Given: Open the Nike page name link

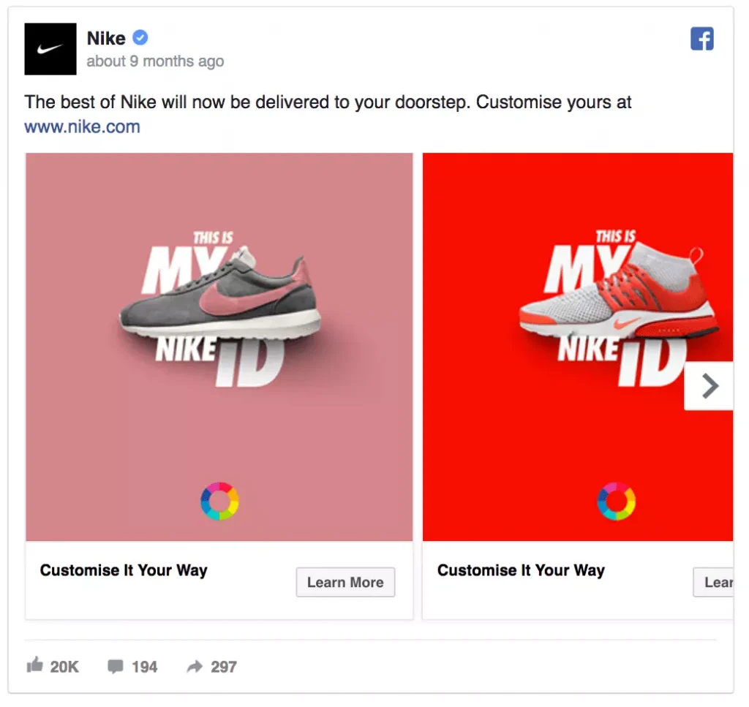Looking at the screenshot, I should tap(106, 38).
